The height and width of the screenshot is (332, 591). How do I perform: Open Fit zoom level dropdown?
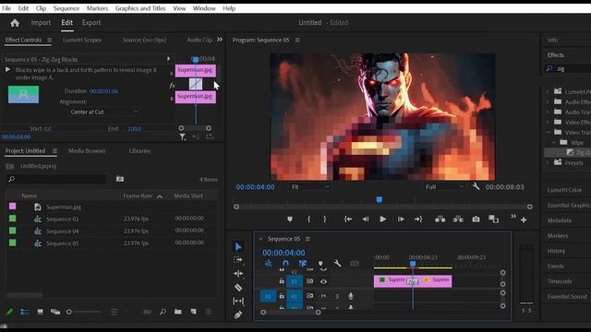[310, 186]
